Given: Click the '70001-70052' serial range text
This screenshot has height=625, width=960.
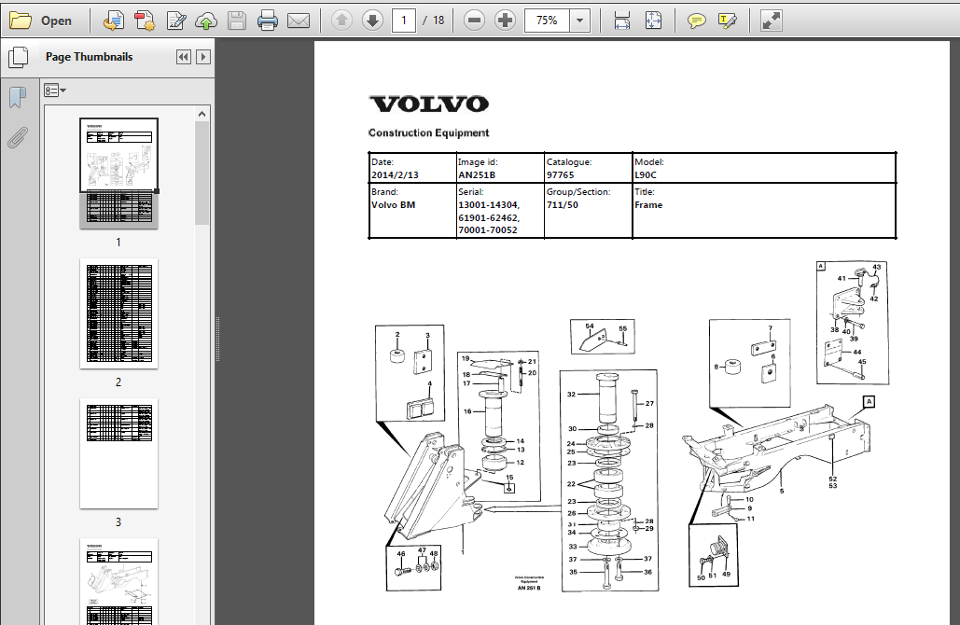Looking at the screenshot, I should coord(487,230).
